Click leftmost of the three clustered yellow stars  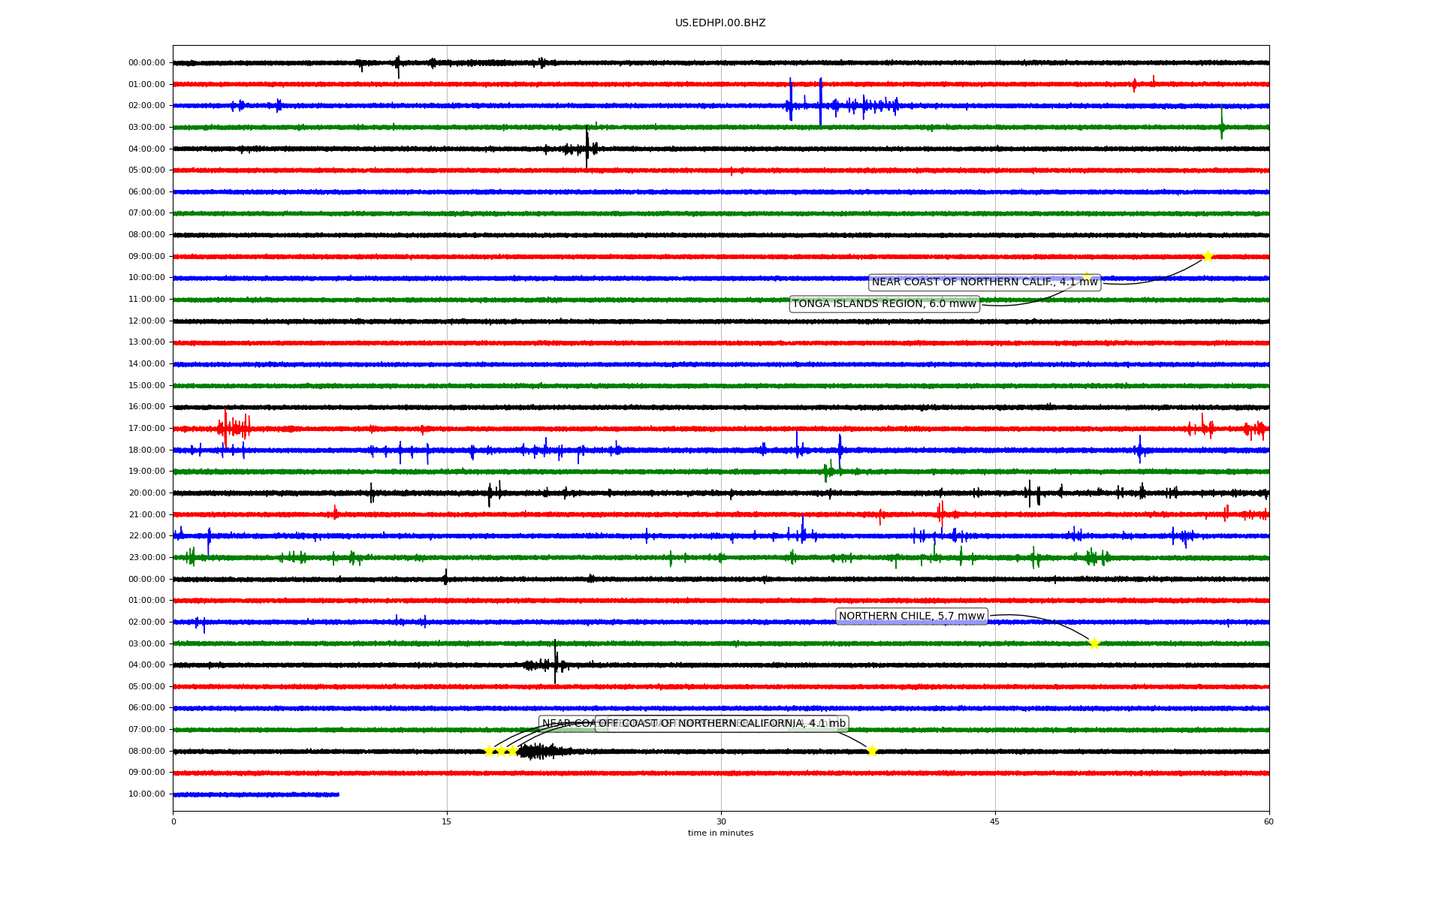pos(489,751)
